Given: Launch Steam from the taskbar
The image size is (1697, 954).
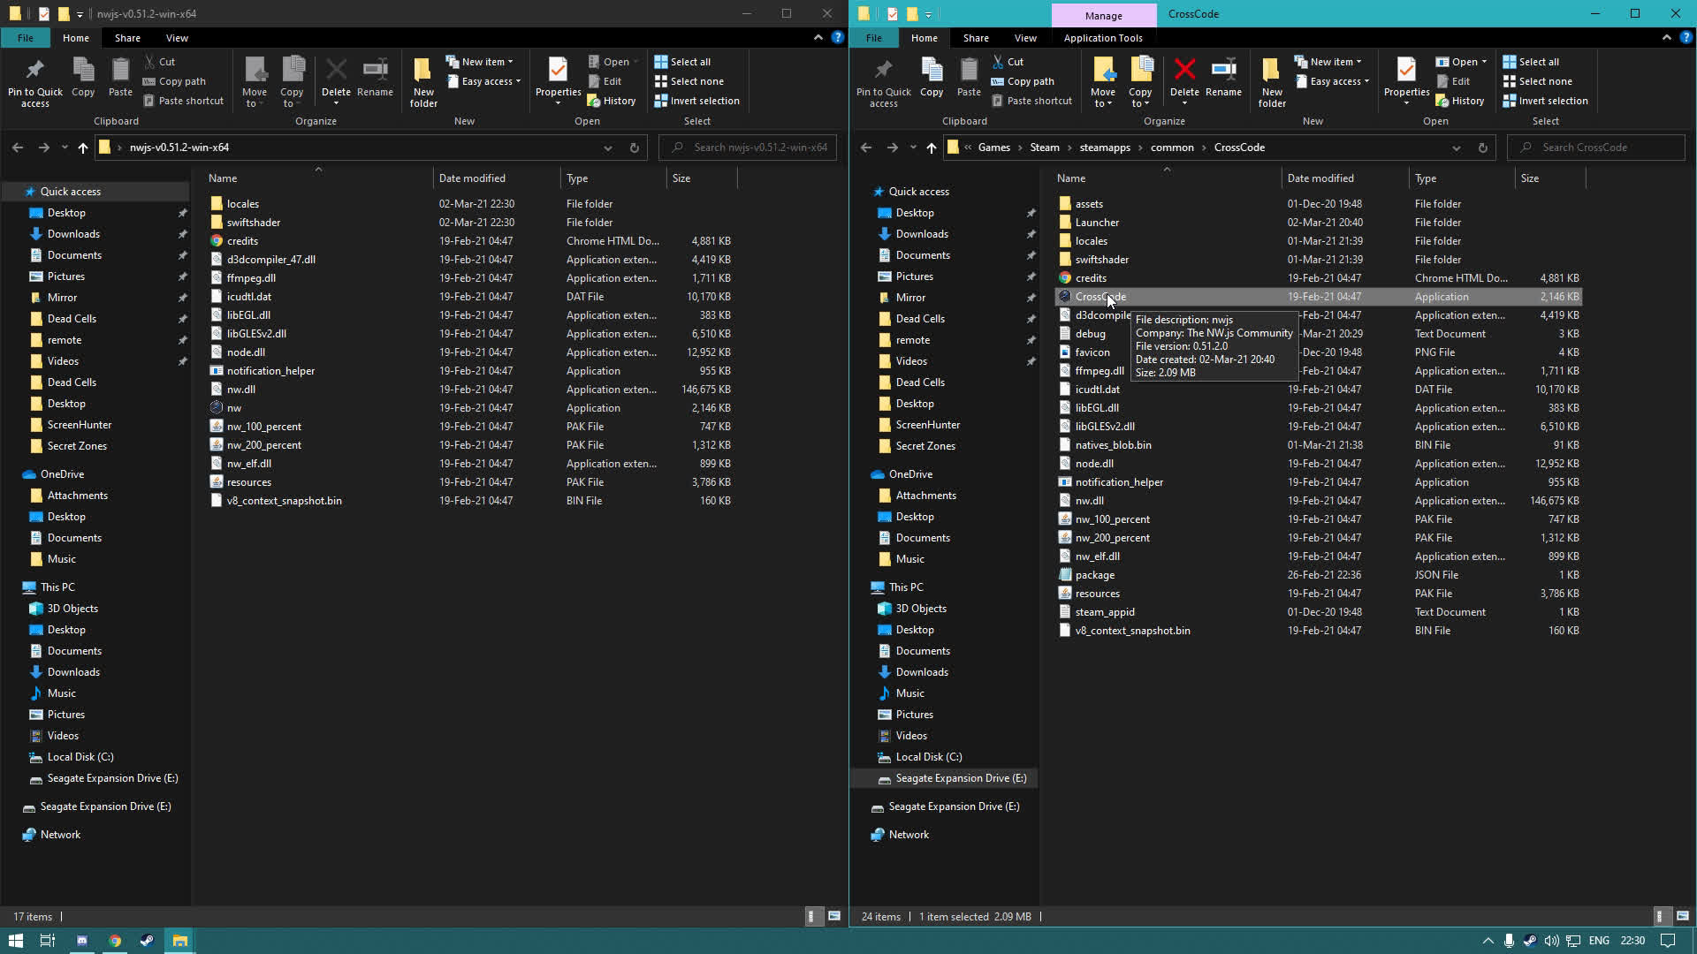Looking at the screenshot, I should pos(147,940).
